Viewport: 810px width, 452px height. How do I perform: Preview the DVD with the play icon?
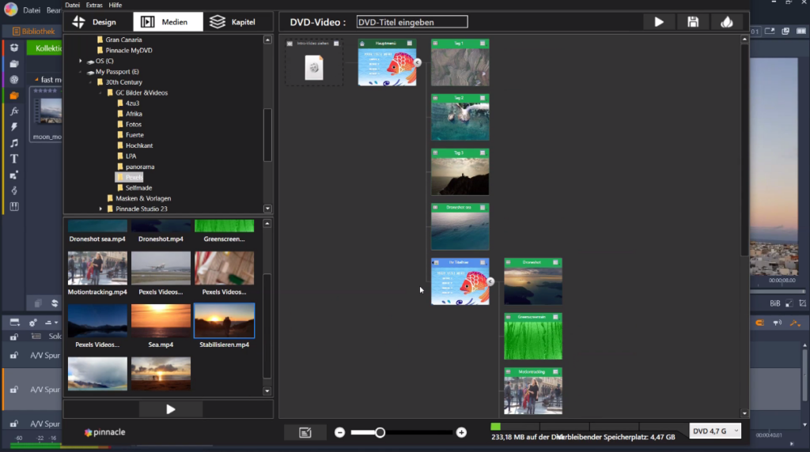click(659, 22)
